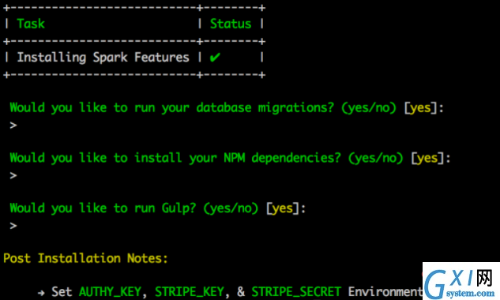Click the [yes] default on the migrations prompt

420,107
